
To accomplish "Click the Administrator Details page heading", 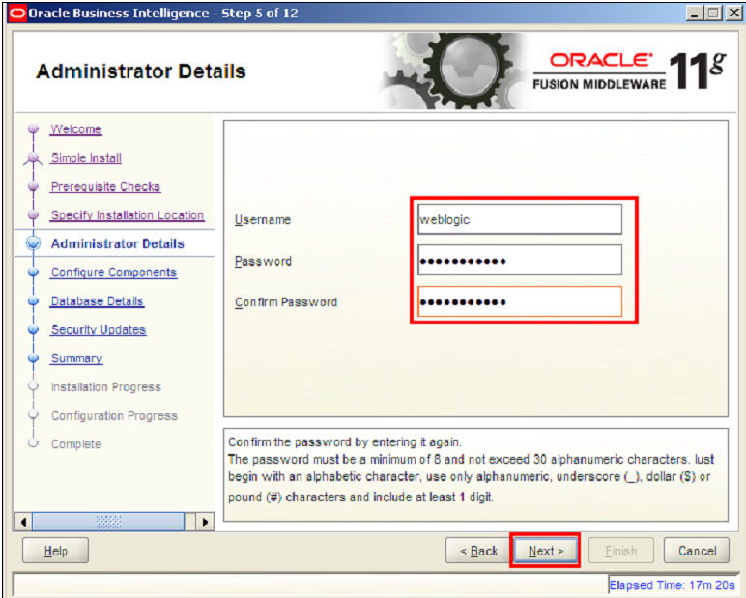I will tap(141, 71).
